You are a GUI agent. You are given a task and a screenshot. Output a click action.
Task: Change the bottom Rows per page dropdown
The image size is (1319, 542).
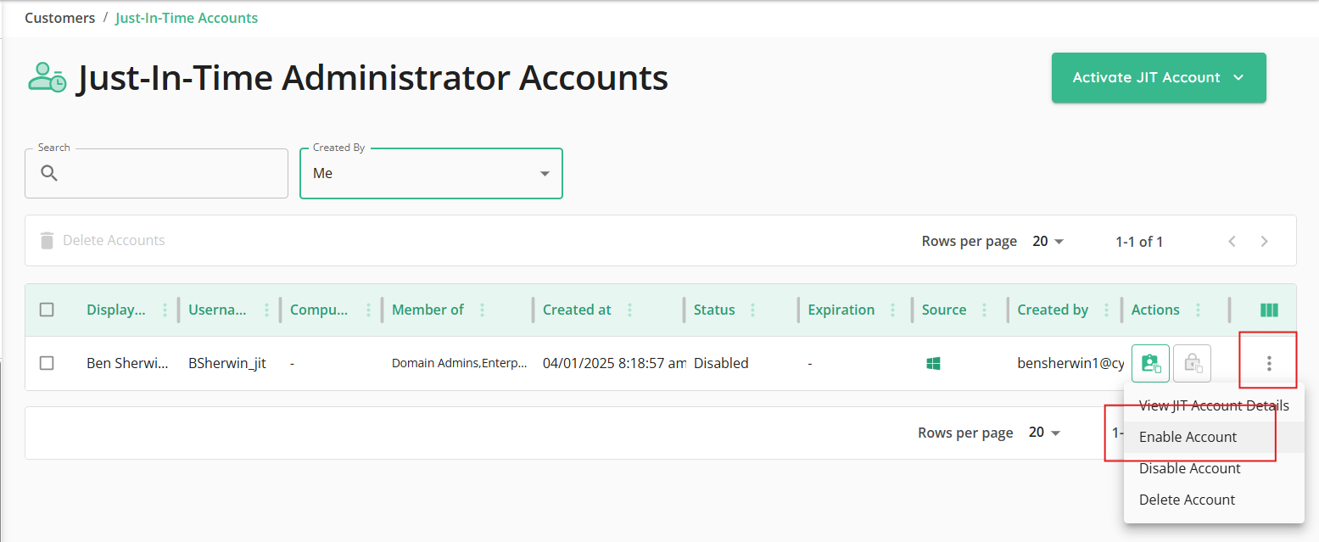(x=1044, y=433)
